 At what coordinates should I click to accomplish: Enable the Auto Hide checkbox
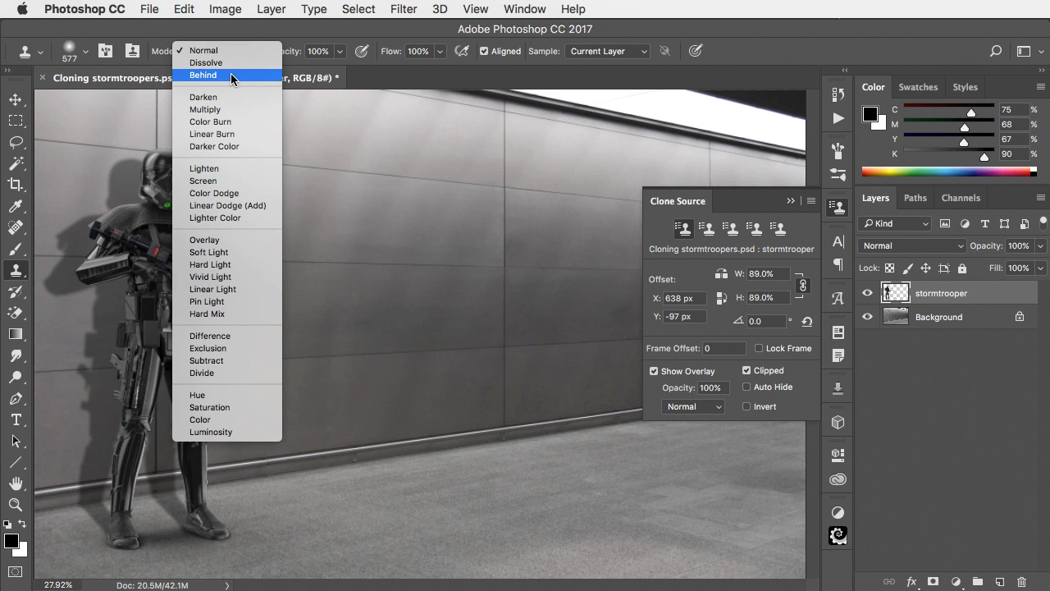pos(746,387)
